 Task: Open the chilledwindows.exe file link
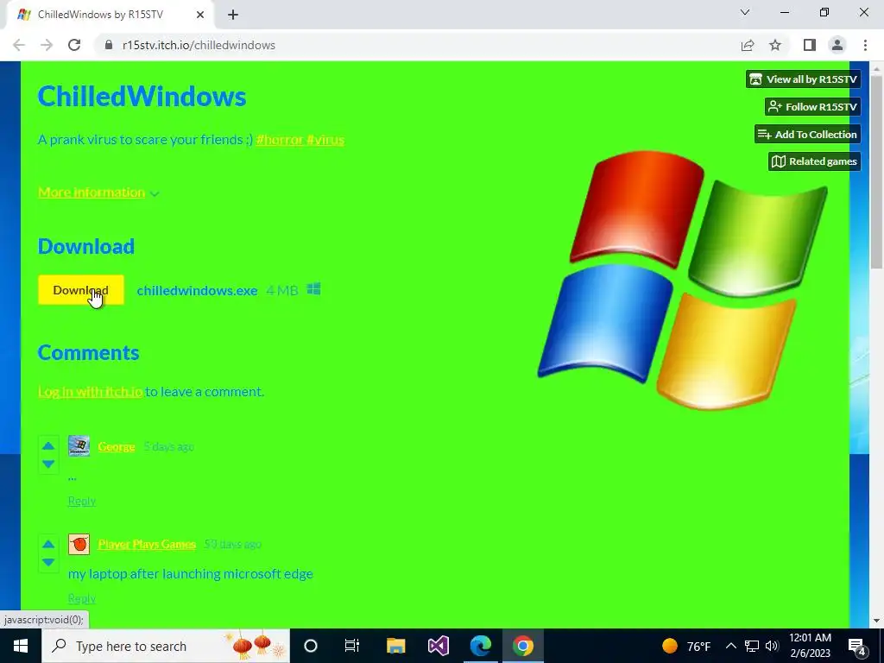(198, 290)
